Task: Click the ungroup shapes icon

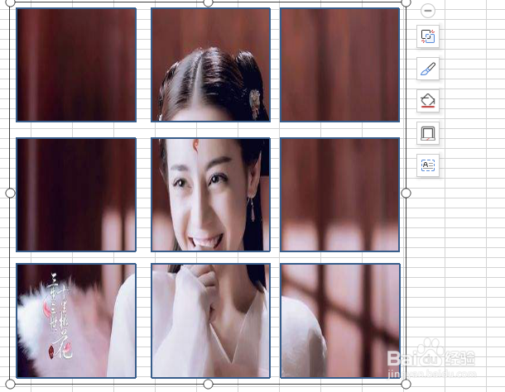Action: coord(428,36)
